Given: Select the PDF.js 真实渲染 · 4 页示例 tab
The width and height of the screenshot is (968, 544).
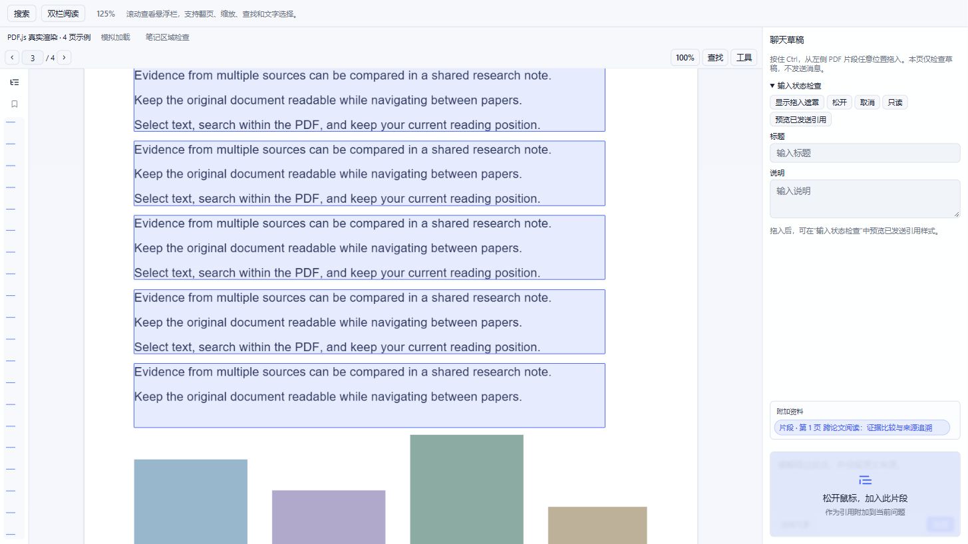Looking at the screenshot, I should tap(49, 37).
